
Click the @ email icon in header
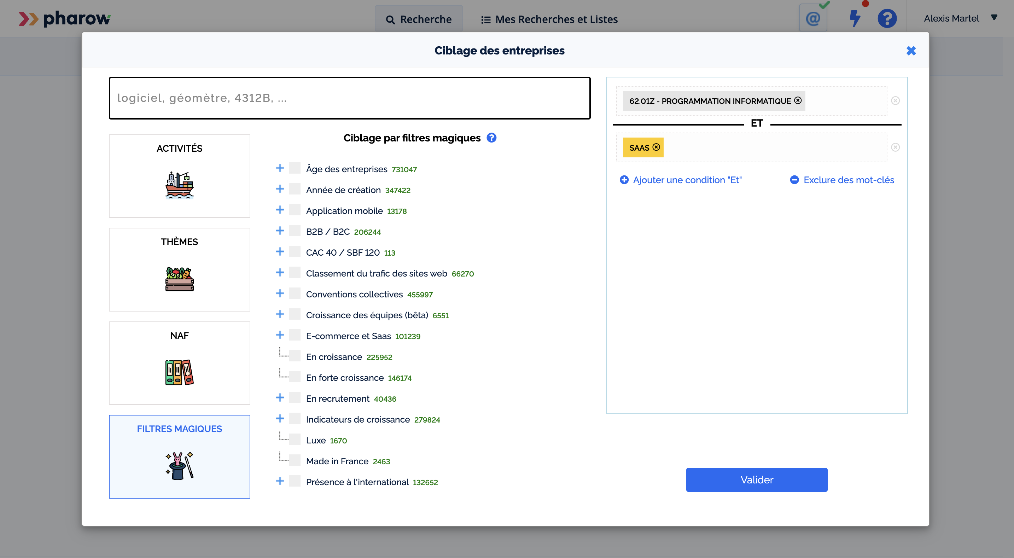pyautogui.click(x=813, y=18)
